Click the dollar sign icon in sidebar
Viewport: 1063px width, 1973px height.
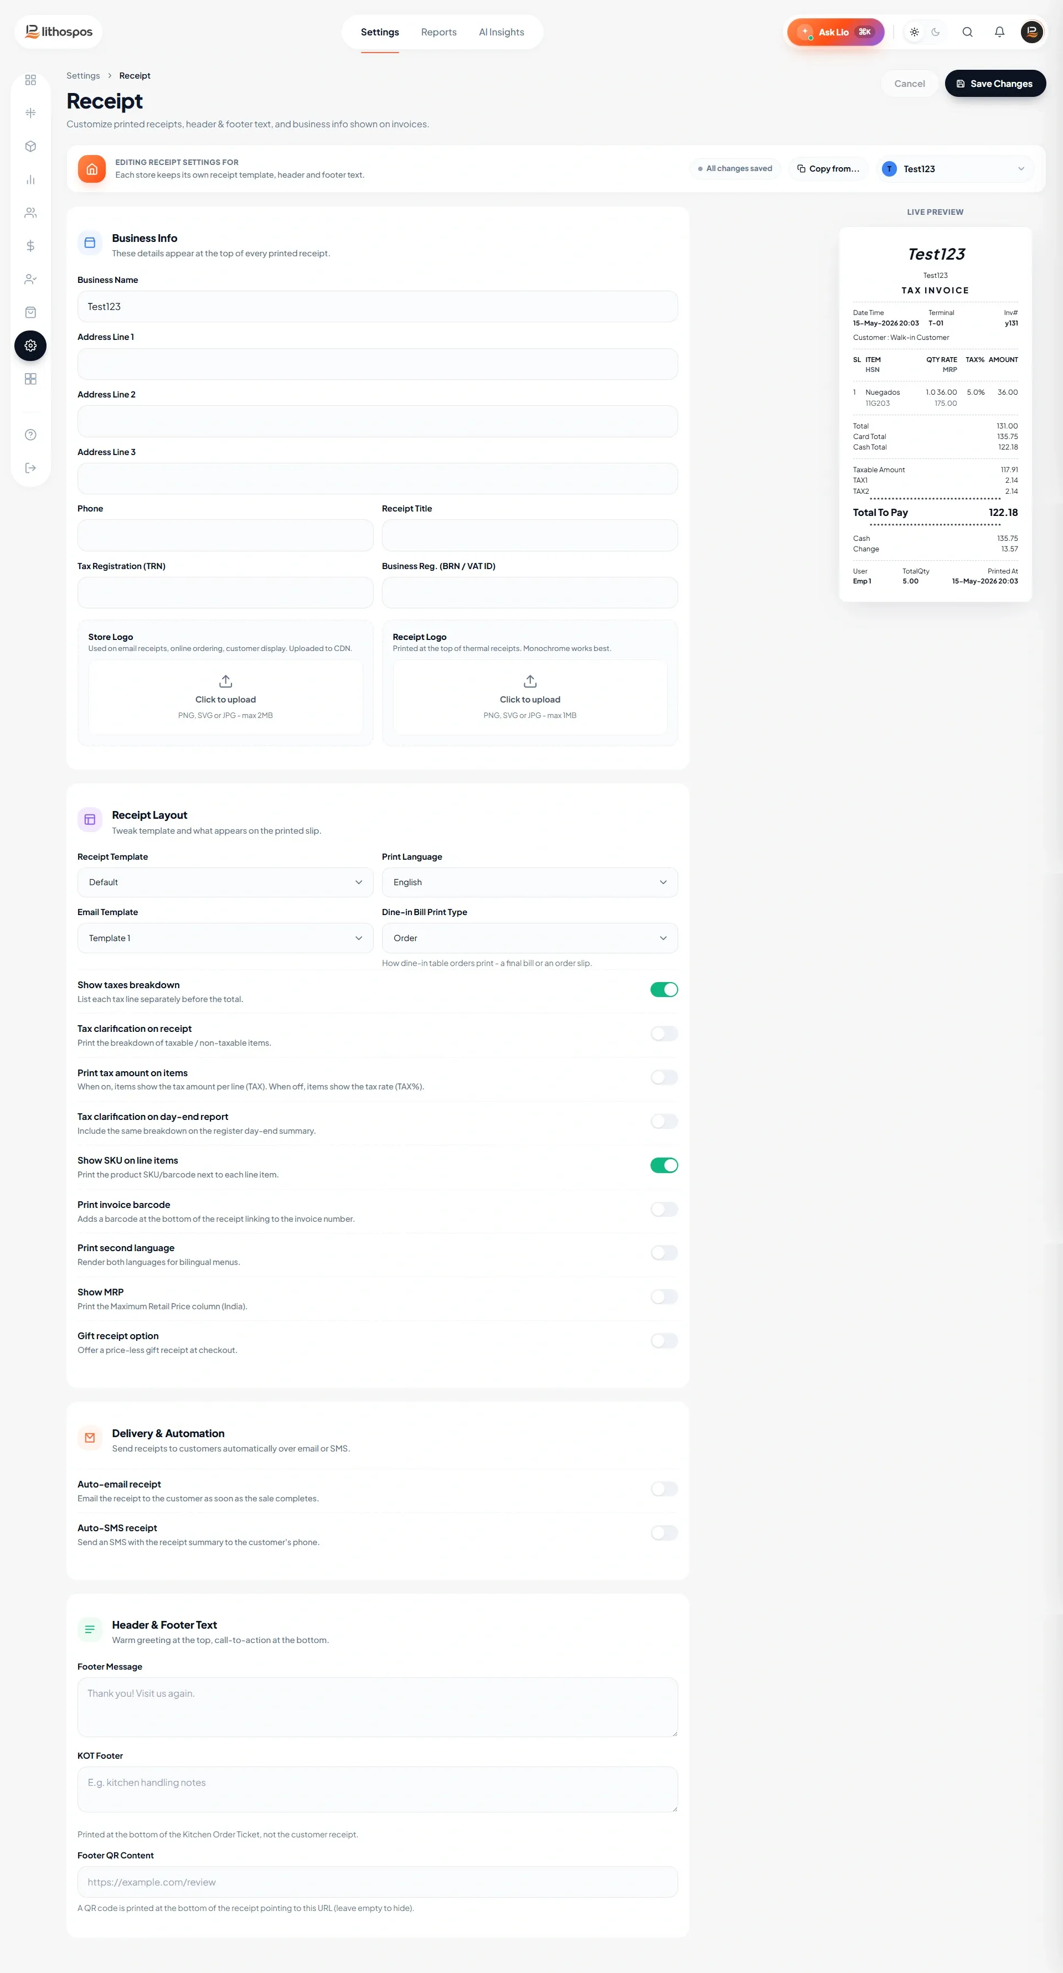[30, 246]
